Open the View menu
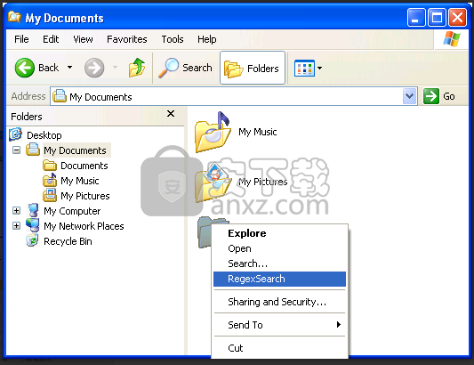The image size is (474, 365). coord(83,39)
